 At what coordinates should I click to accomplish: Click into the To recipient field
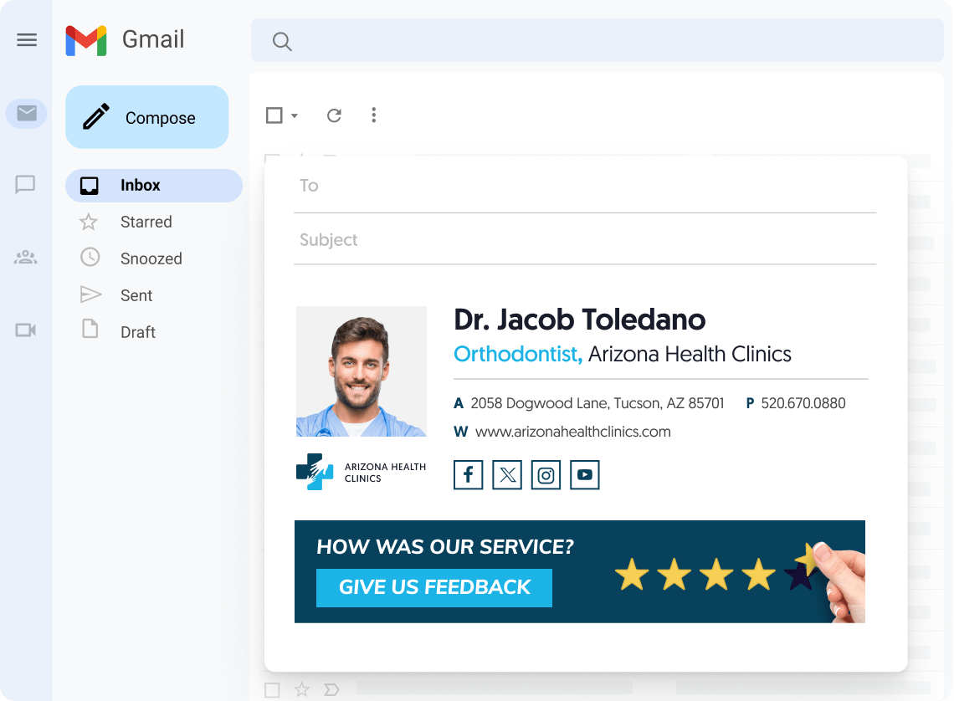pos(585,186)
